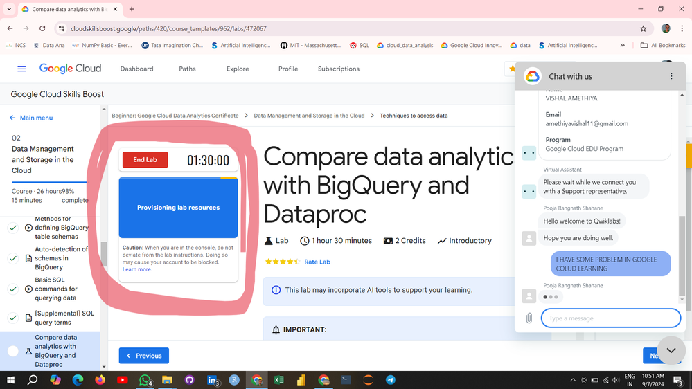Open the cloud_data_analysis bookmark
This screenshot has height=389, width=692.
click(x=405, y=45)
